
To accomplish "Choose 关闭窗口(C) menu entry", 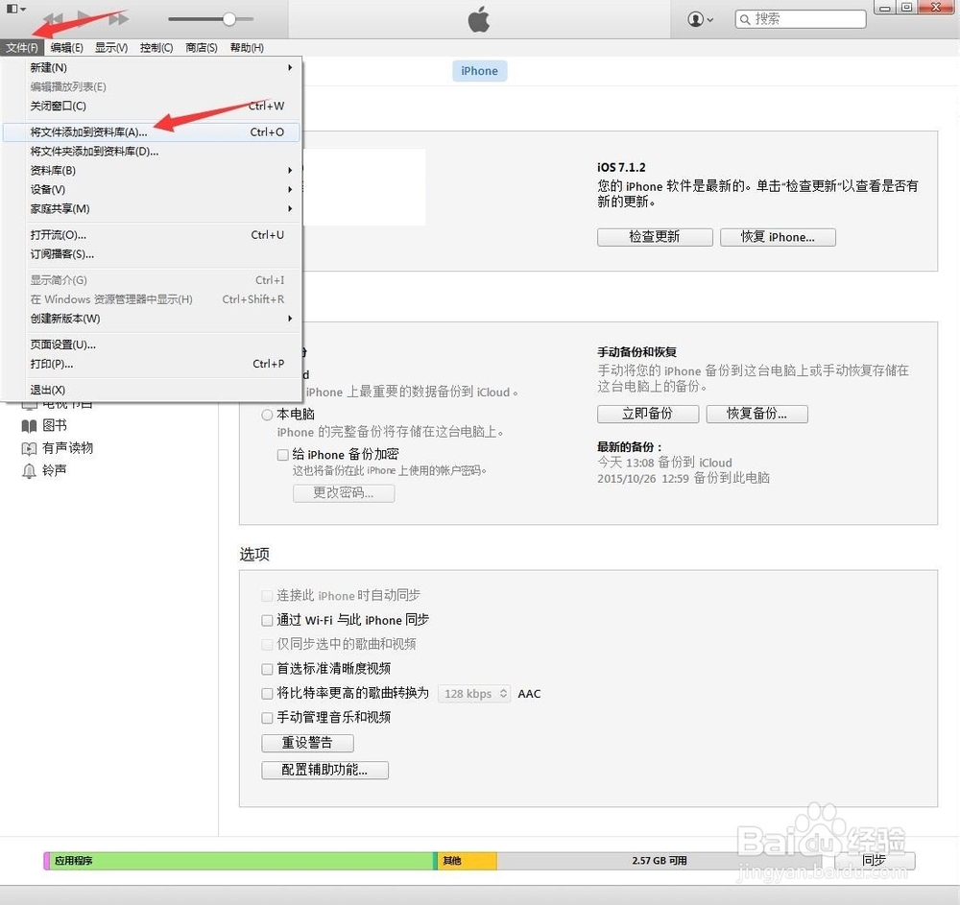I will pos(152,106).
